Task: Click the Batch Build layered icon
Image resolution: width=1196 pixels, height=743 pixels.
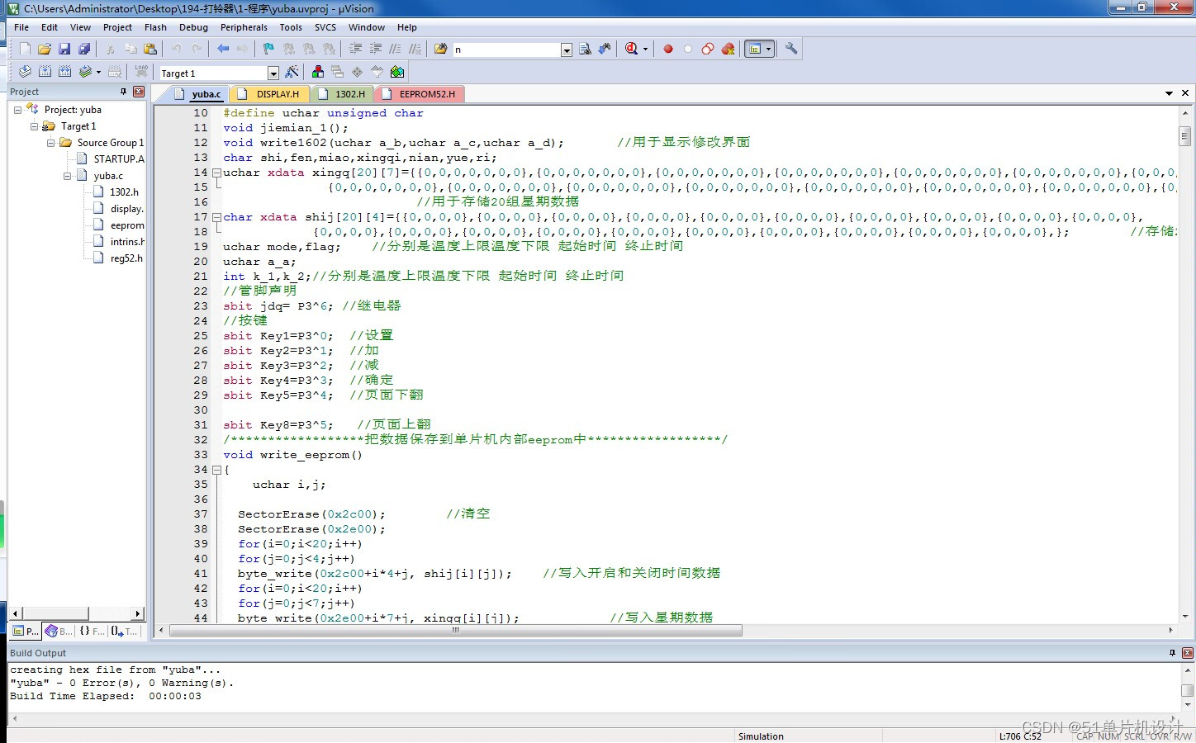Action: [x=84, y=72]
